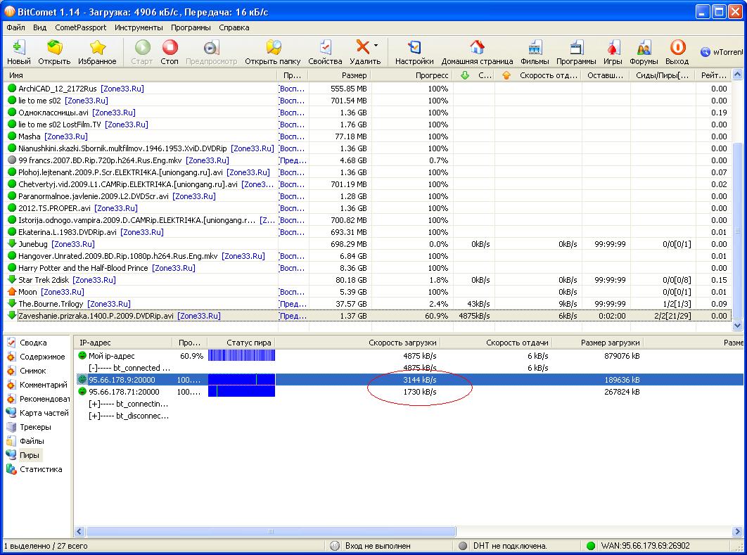Image resolution: width=747 pixels, height=555 pixels.
Task: Open the CometPassport menu
Action: tap(80, 27)
